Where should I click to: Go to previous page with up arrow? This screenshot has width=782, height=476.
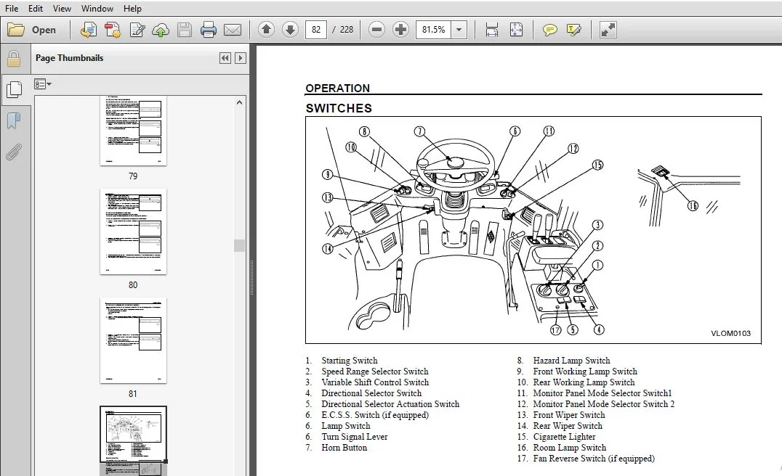(x=266, y=30)
